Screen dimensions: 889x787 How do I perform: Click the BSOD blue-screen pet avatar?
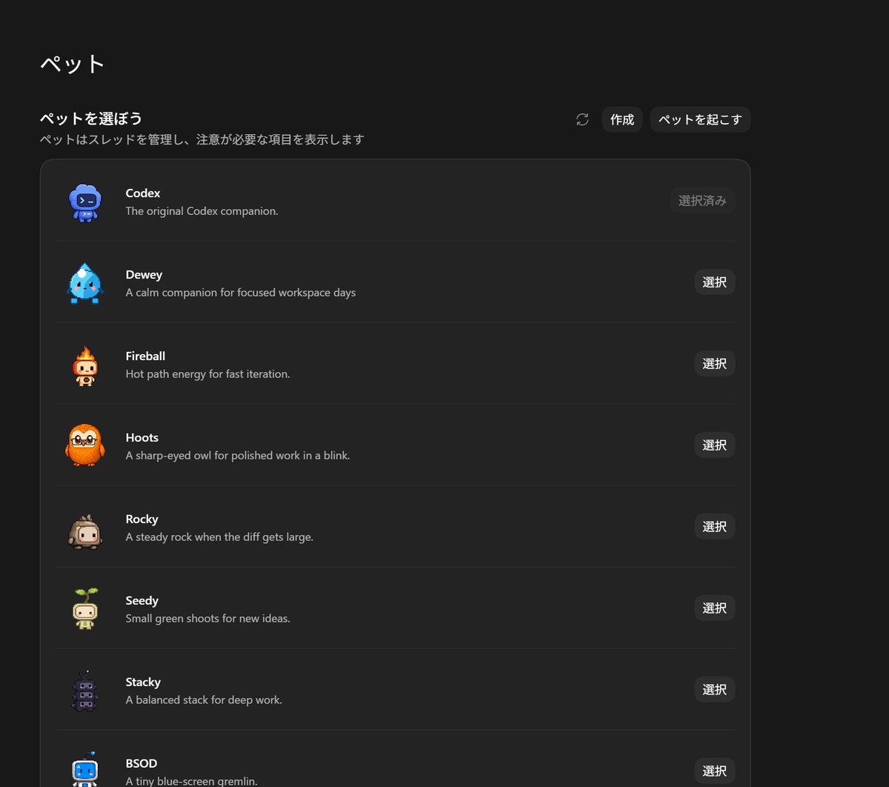85,769
